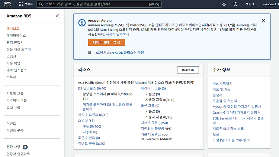This screenshot has height=157, width=279.
Task: Open 이벤트 구독 sidebar item
Action: 15,130
